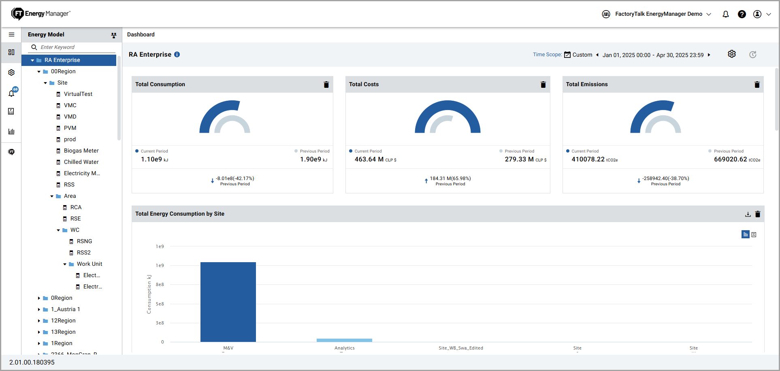Image resolution: width=780 pixels, height=371 pixels.
Task: Switch to bar chart view
Action: pyautogui.click(x=745, y=234)
